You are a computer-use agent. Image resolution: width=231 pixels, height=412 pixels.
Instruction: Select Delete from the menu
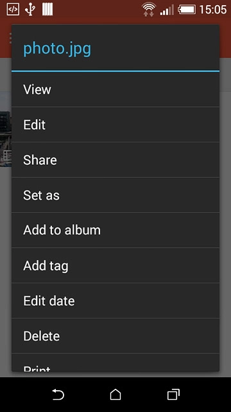[116, 336]
